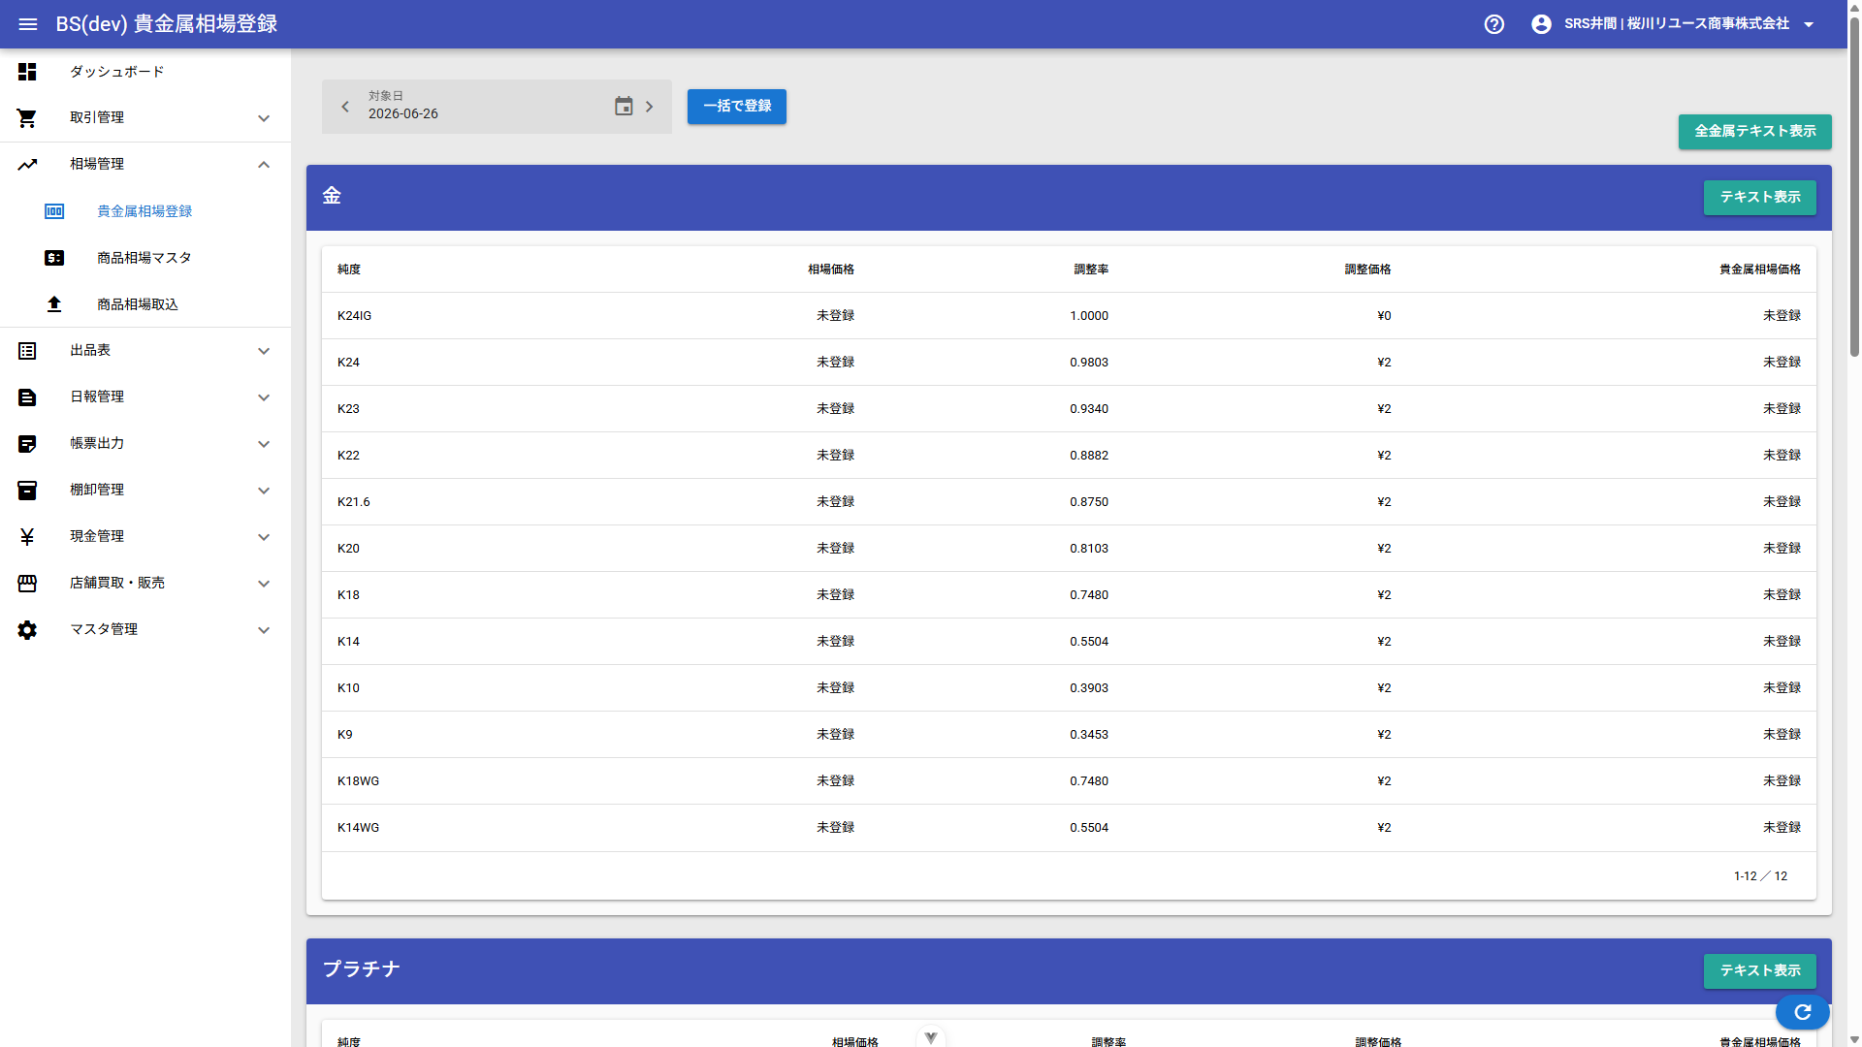Viewport: 1862px width, 1047px height.
Task: Click the K24IG purity row label
Action: pos(354,316)
